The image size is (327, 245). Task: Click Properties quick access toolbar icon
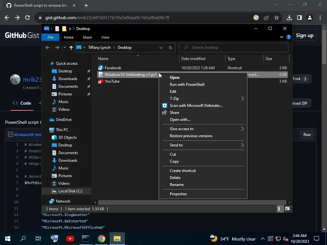click(x=57, y=28)
